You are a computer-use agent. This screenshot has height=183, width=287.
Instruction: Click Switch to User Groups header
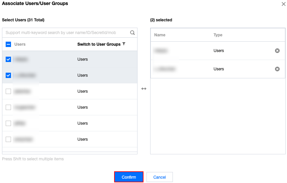click(99, 44)
